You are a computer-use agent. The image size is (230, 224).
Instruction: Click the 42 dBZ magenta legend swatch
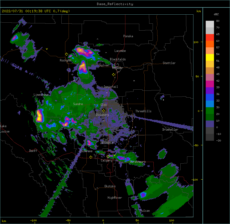pyautogui.click(x=210, y=84)
